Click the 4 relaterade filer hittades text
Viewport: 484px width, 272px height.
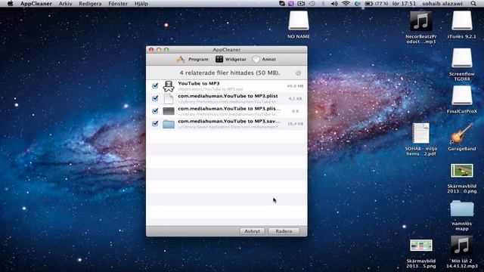[x=230, y=73]
